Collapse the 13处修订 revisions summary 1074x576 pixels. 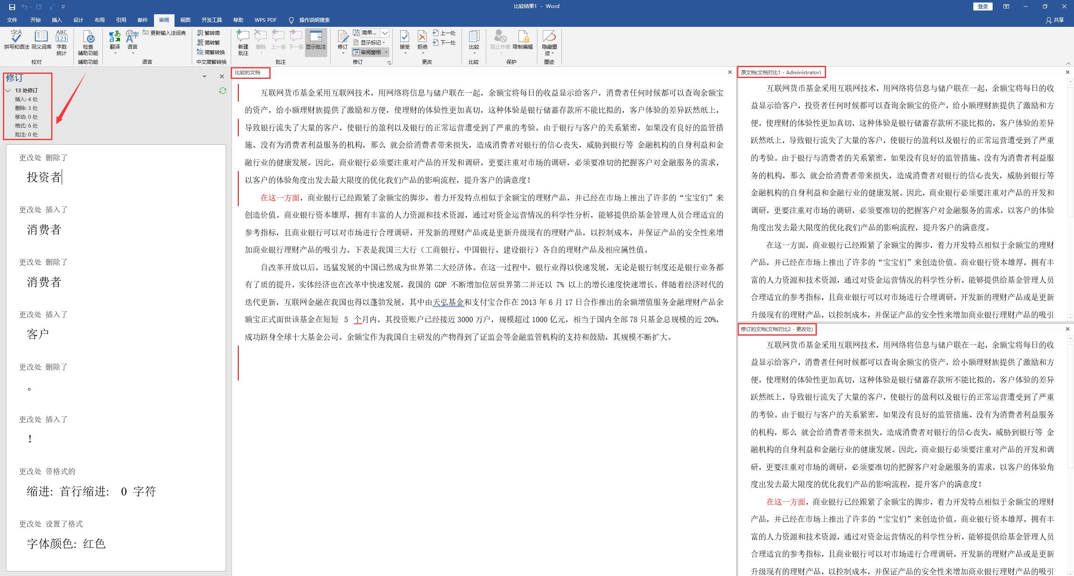click(8, 90)
